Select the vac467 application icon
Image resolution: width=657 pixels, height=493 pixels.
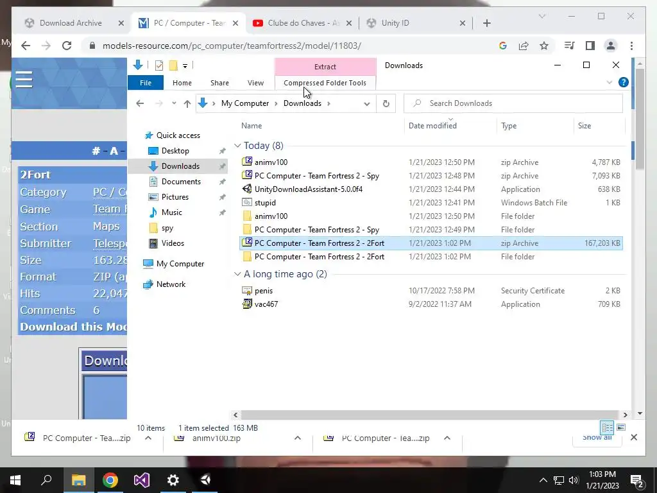pyautogui.click(x=247, y=304)
